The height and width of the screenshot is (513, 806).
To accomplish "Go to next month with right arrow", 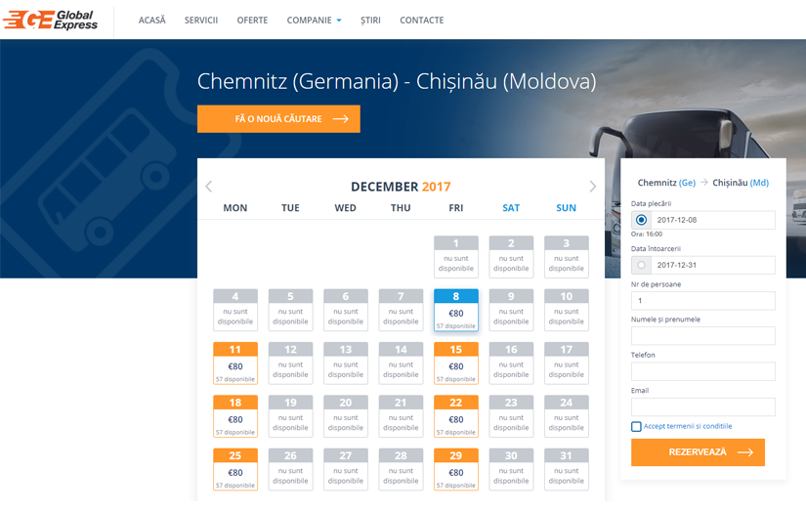I will [592, 187].
